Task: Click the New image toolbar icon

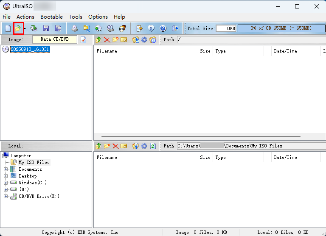Action: [8, 28]
